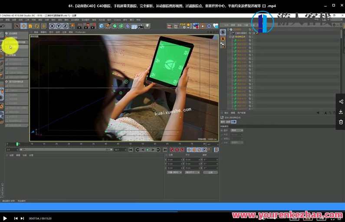Click the X position input field
The width and height of the screenshot is (345, 222).
(x=175, y=159)
